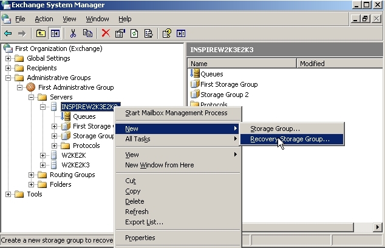Click First Storage Group icon in right pane

(195, 84)
